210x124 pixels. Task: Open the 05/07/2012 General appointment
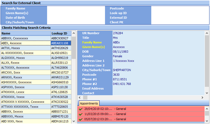pos(141,119)
